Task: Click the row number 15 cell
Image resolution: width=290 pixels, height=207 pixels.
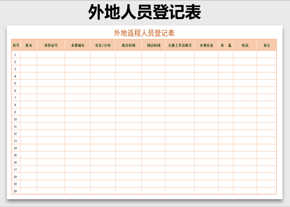Action: tap(16, 155)
